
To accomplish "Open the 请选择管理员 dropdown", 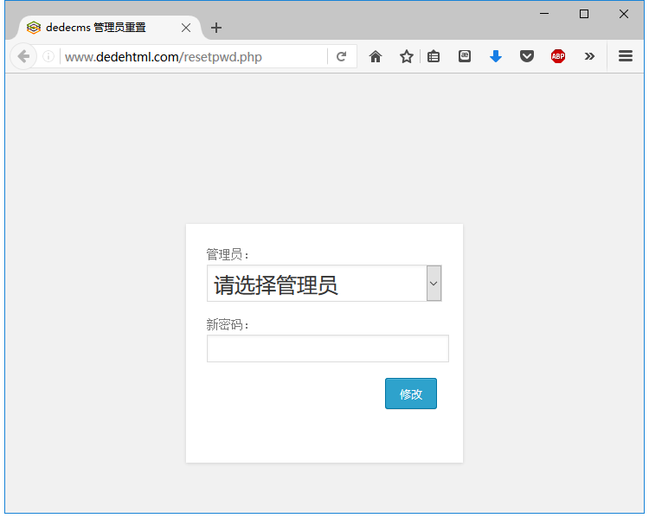I will [324, 284].
